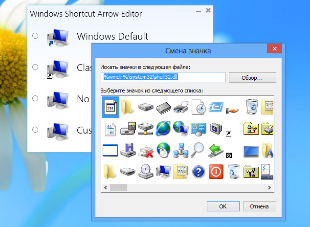Click the Classic arrow computer icon
The image size is (310, 227).
click(x=58, y=69)
